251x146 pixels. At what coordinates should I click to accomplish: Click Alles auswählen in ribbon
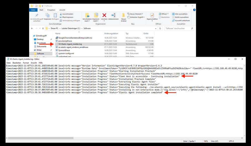point(180,14)
